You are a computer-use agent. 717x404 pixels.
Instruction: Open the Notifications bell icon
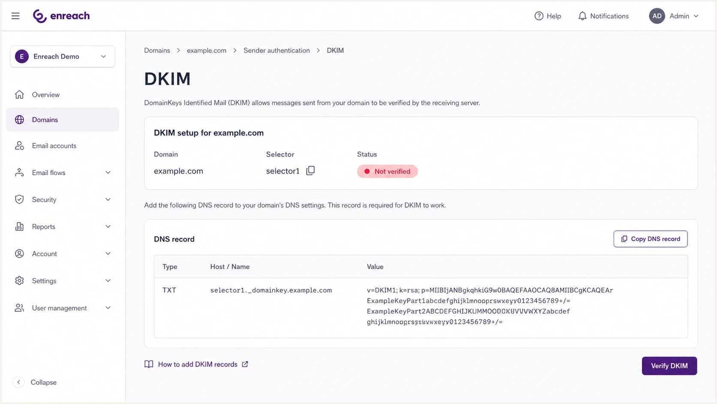point(582,16)
